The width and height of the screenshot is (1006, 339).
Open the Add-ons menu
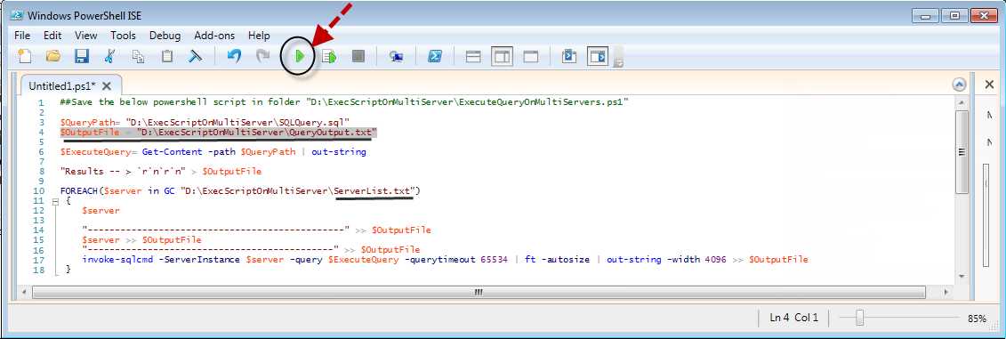pyautogui.click(x=214, y=36)
